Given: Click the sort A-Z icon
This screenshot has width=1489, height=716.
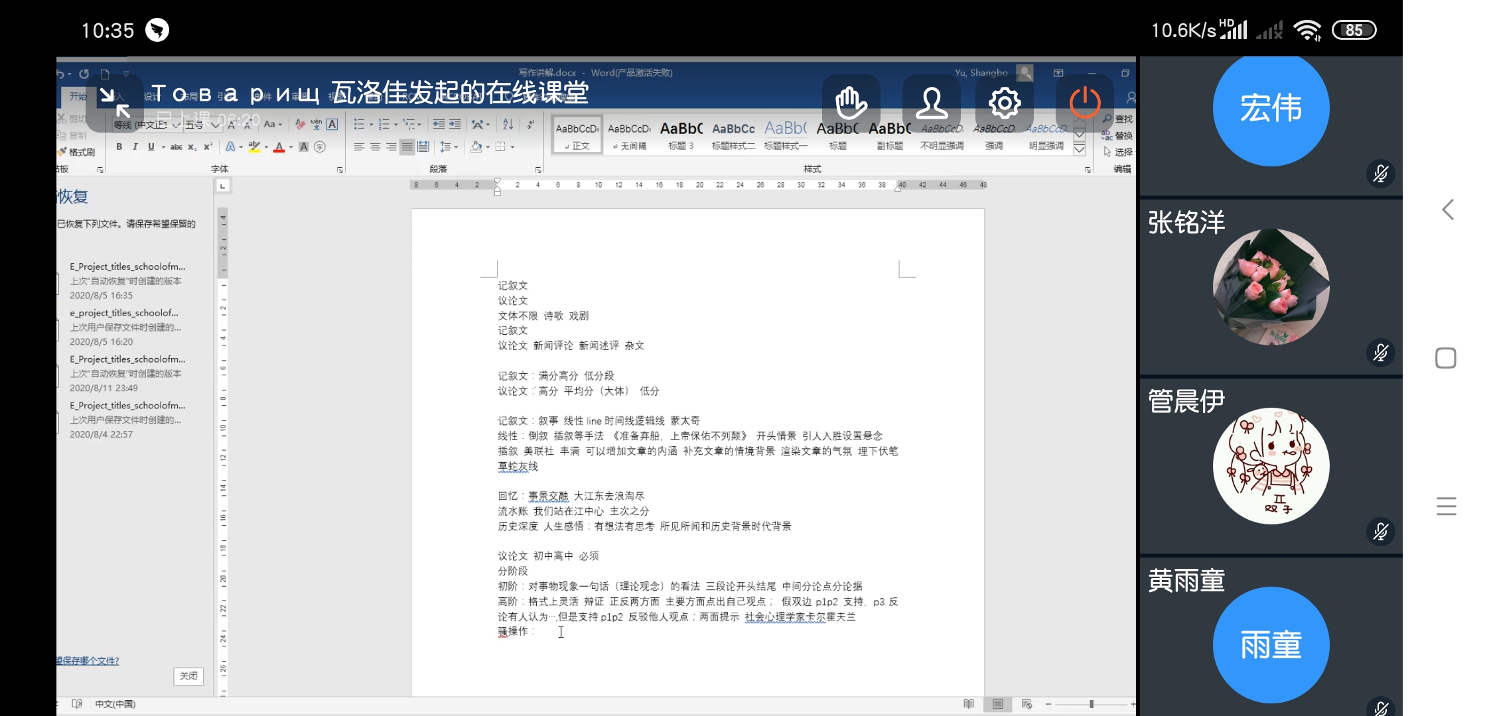Looking at the screenshot, I should point(508,124).
